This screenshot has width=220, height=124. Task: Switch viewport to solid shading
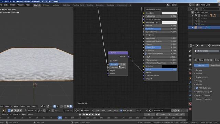click(68, 106)
